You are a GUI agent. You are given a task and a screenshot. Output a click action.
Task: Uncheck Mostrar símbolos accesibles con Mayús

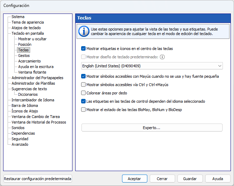(83, 76)
